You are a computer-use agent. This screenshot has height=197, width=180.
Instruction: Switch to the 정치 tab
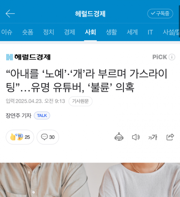tap(49, 32)
